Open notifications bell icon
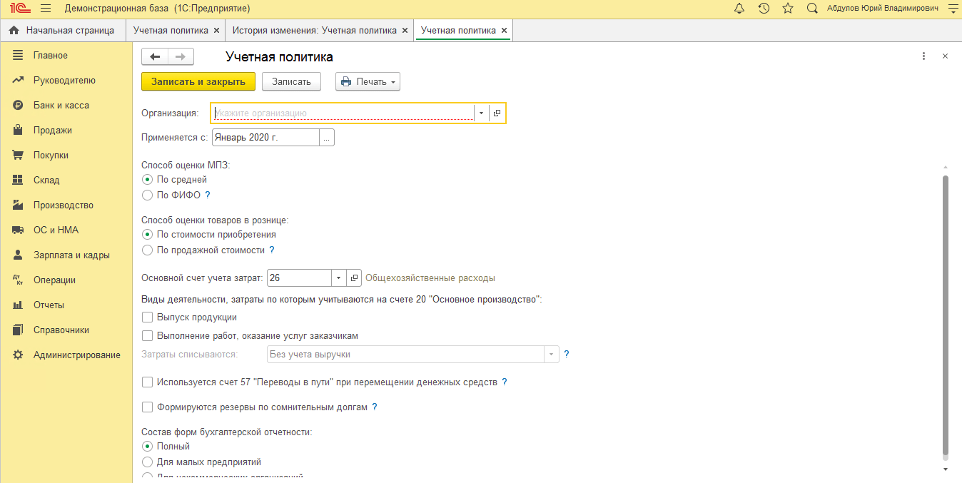The height and width of the screenshot is (483, 962). tap(739, 9)
